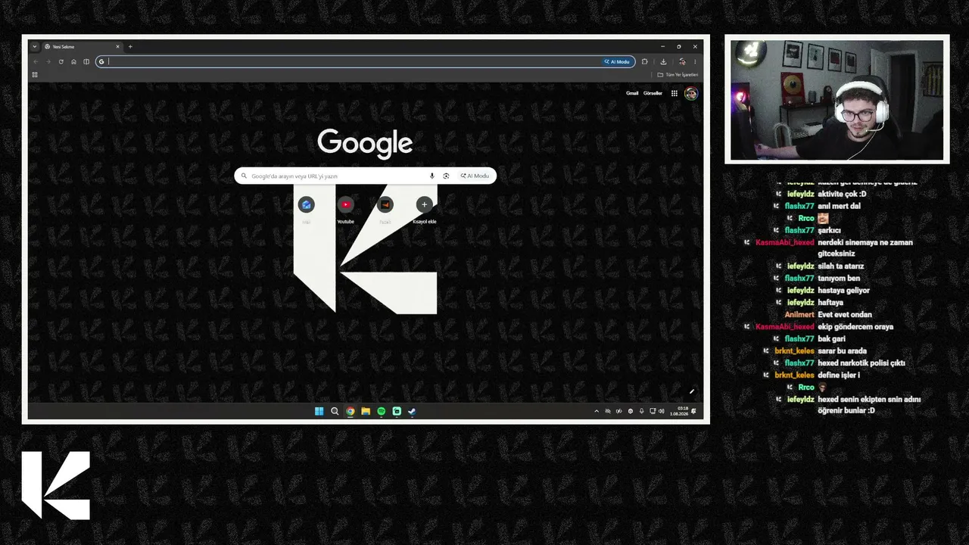Click the customize Chrome pencil icon
Screen dimensions: 969x545
coord(691,391)
